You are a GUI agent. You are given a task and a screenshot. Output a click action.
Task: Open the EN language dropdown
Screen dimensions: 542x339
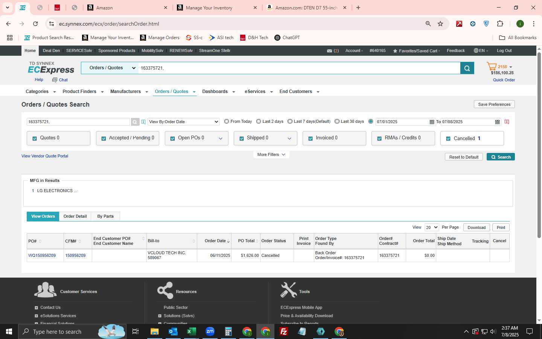click(481, 50)
